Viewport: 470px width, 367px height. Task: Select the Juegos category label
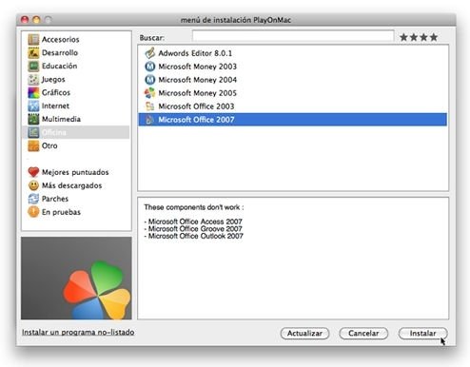53,79
